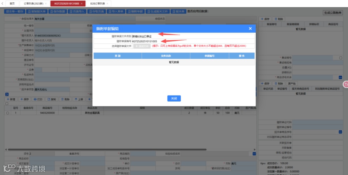Viewport: 348px width, 175px height.
Task: Click the 境内发货人 field 9144030030606092X3
Action: click(x=63, y=35)
